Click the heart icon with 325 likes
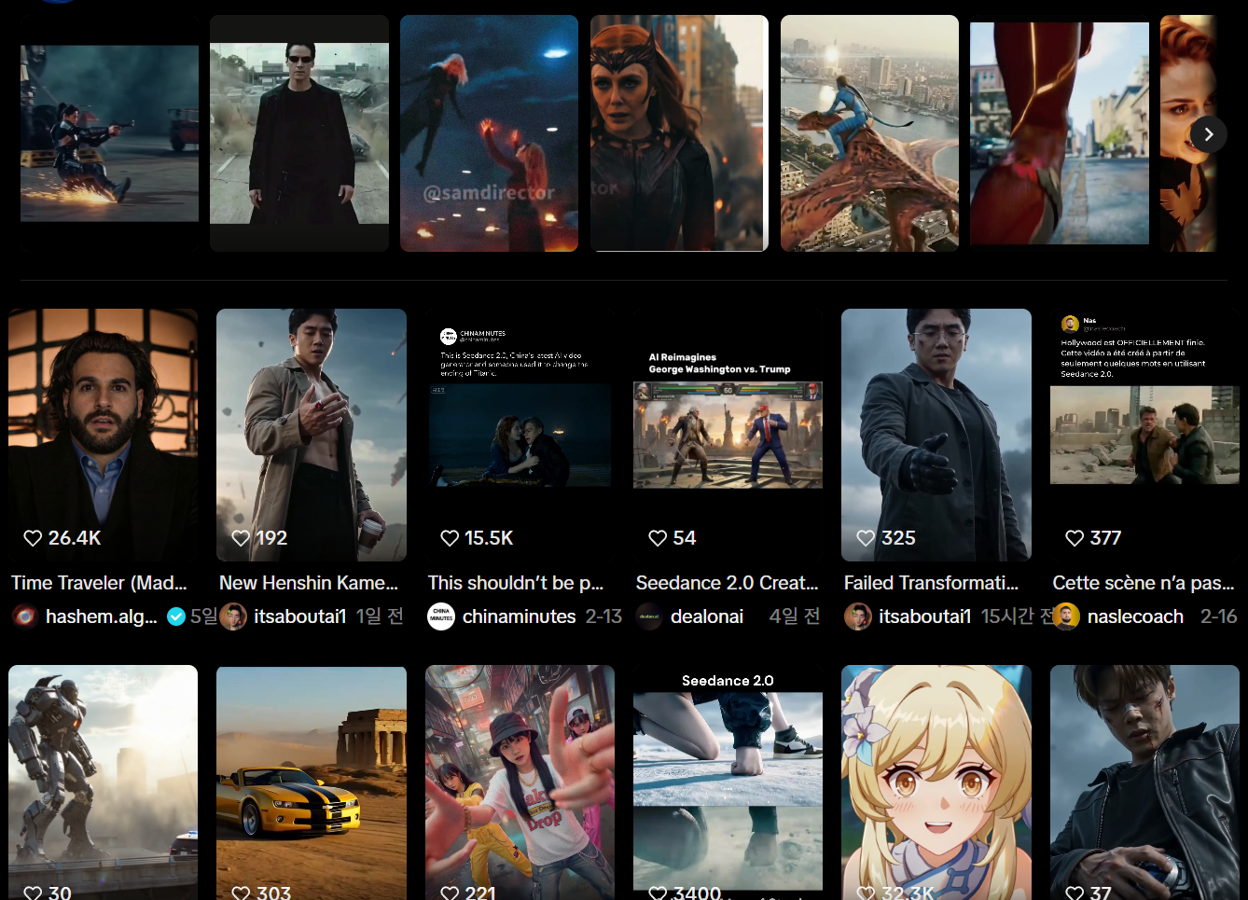Screen dimensions: 1248x900 (x=866, y=538)
